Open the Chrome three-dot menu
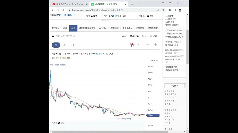Viewport: 238px width, 133px height. pos(185,10)
